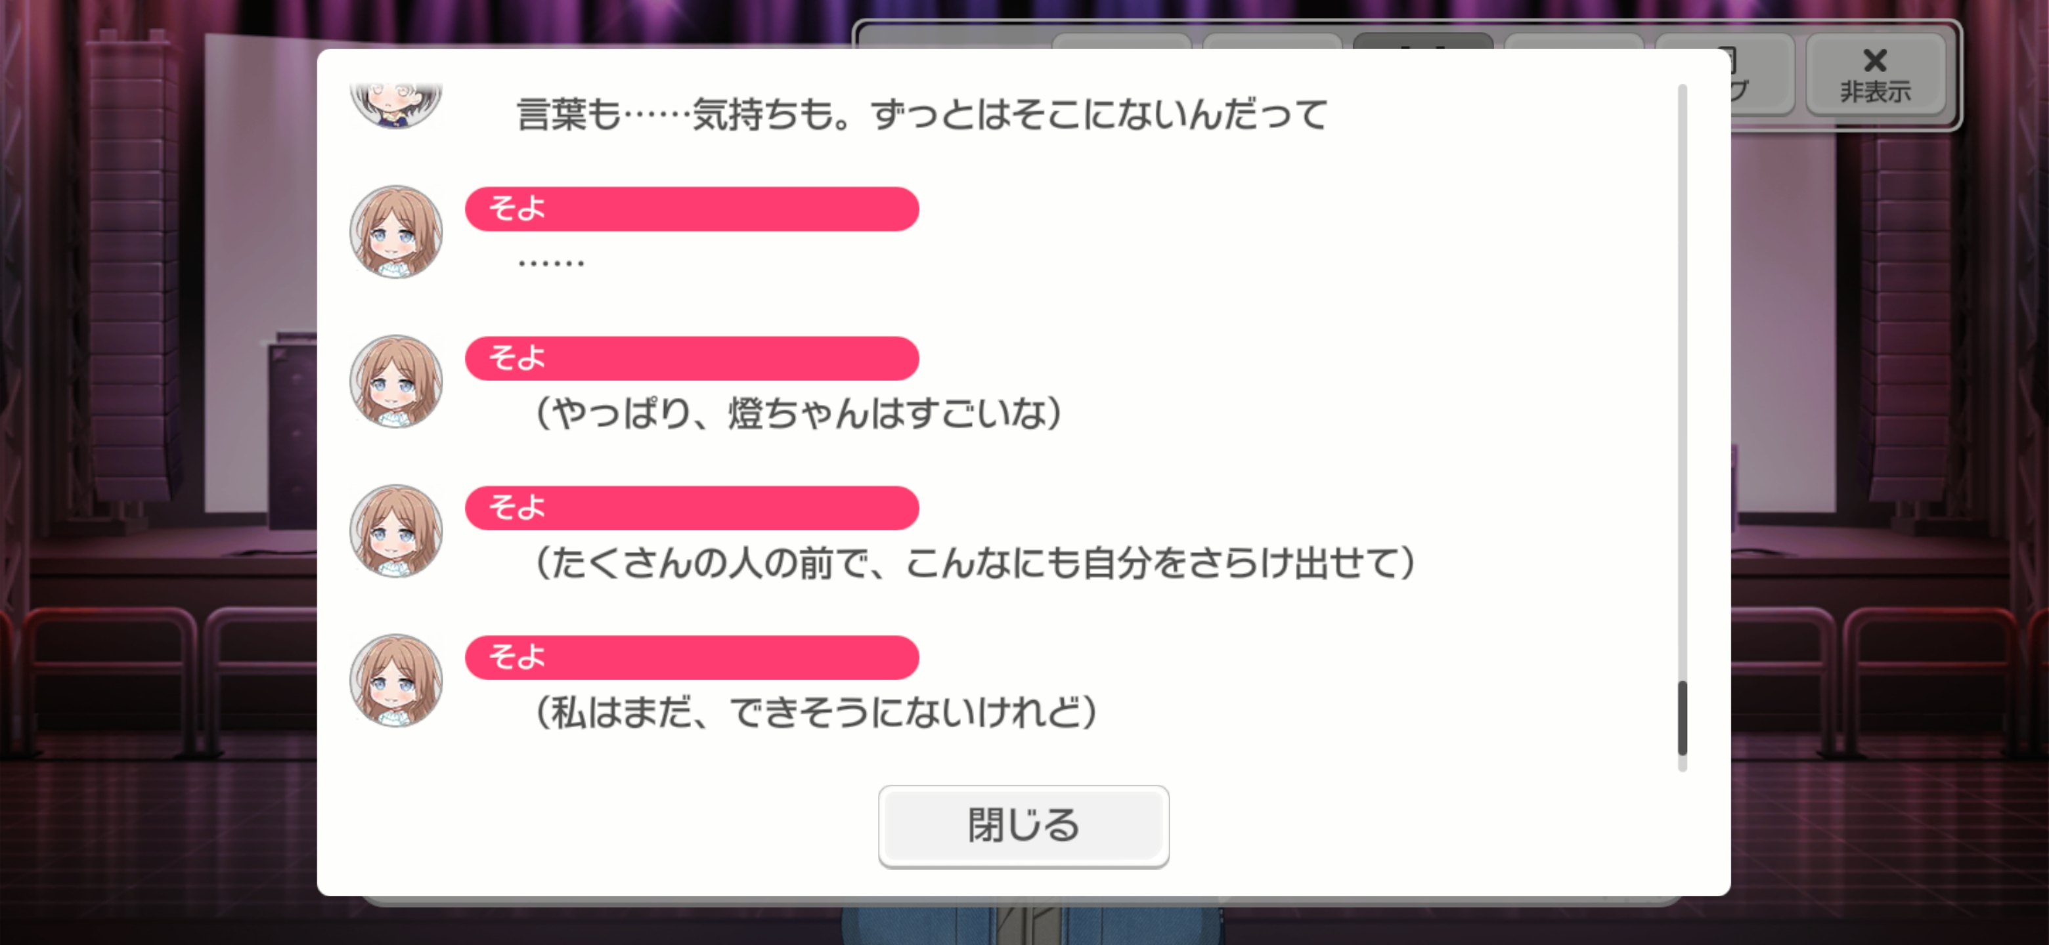Click the そよ name label above '私はまだ' line
The image size is (2049, 945).
pyautogui.click(x=692, y=658)
